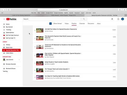The width and height of the screenshot is (127, 95).
Task: Click title Life Skill File Folders For Special Education
Action: pos(61,29)
